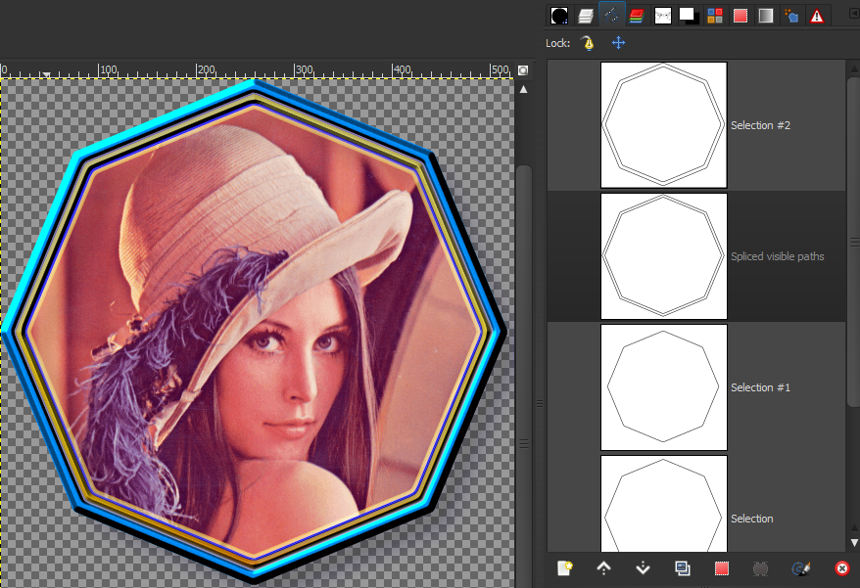The height and width of the screenshot is (588, 860).
Task: Open the Palettes tab with colored squares
Action: coord(715,16)
